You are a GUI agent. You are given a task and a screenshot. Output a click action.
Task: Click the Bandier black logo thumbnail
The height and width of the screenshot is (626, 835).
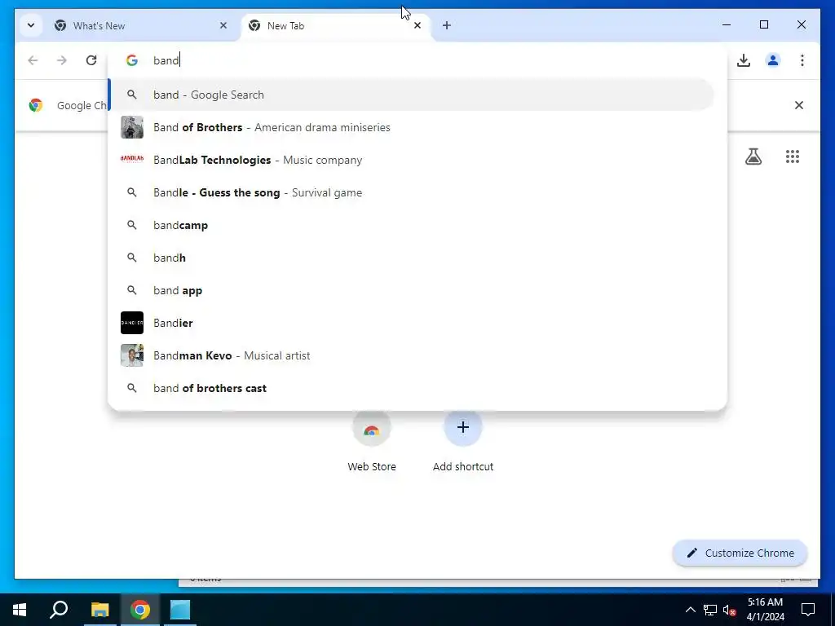click(132, 323)
